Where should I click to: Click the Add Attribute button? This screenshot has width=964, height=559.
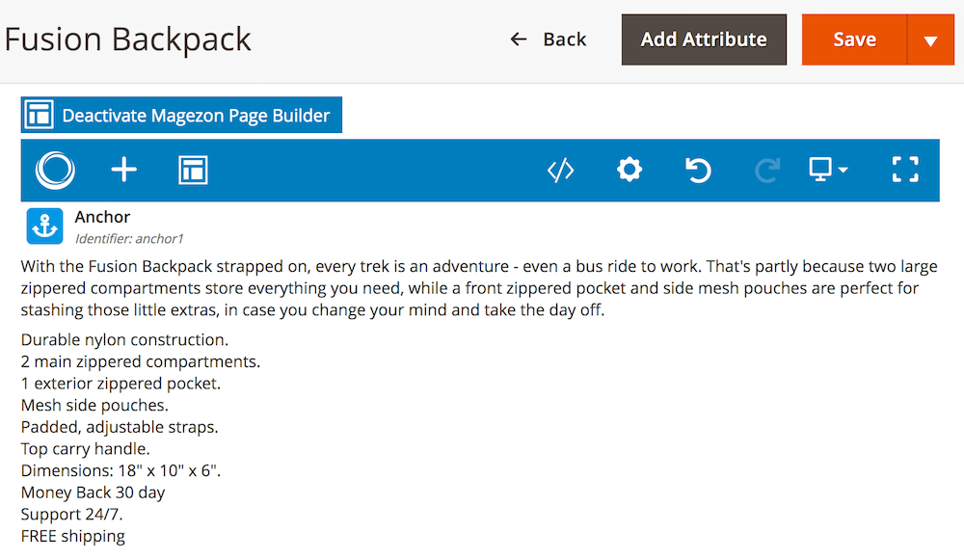point(704,40)
